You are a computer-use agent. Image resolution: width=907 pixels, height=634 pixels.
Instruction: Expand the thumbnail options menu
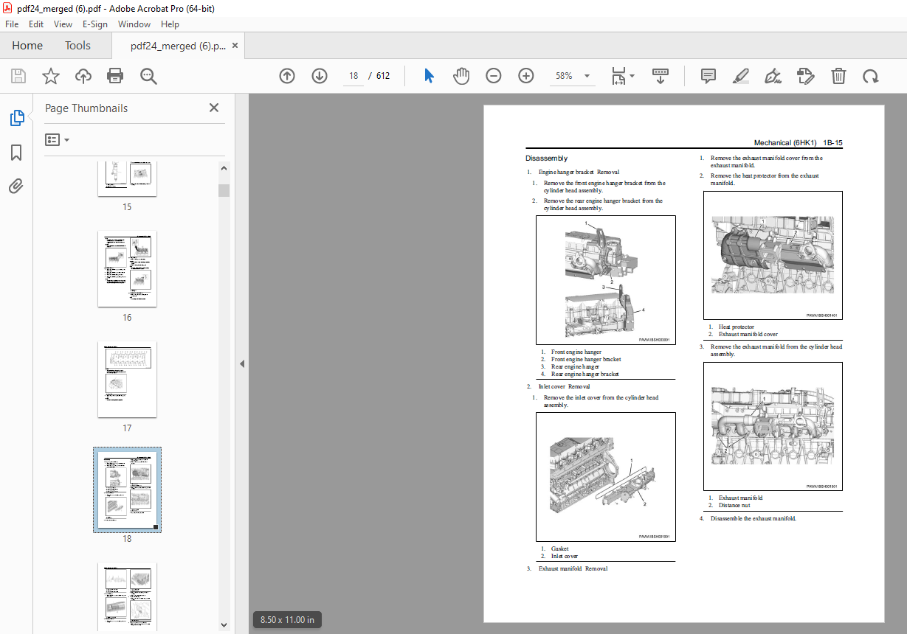point(57,139)
